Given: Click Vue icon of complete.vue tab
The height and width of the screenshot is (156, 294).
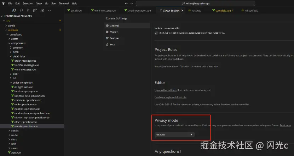Looking at the screenshot, I should pyautogui.click(x=213, y=11).
